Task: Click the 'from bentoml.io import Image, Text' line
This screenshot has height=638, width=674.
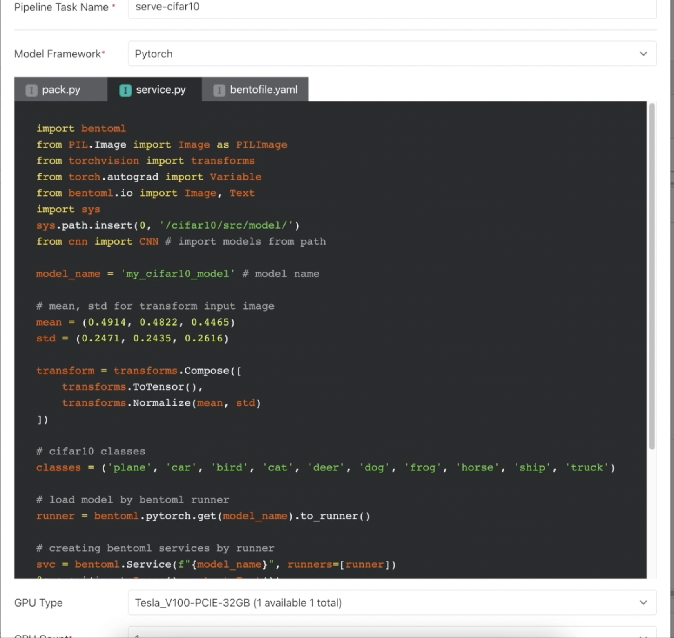Action: click(145, 193)
